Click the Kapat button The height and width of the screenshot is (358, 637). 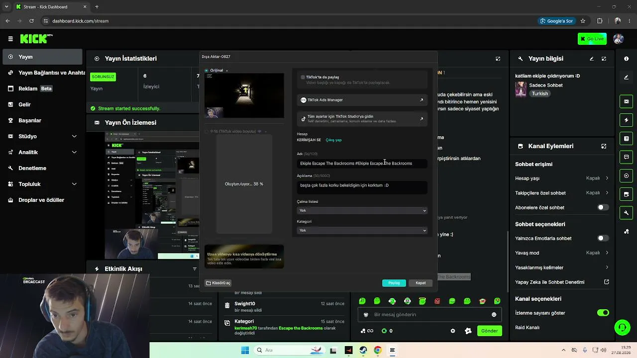(x=421, y=283)
